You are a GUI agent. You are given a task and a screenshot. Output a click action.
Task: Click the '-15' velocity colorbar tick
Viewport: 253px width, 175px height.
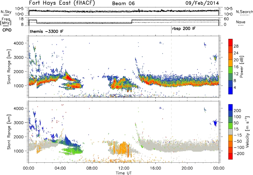point(238,135)
